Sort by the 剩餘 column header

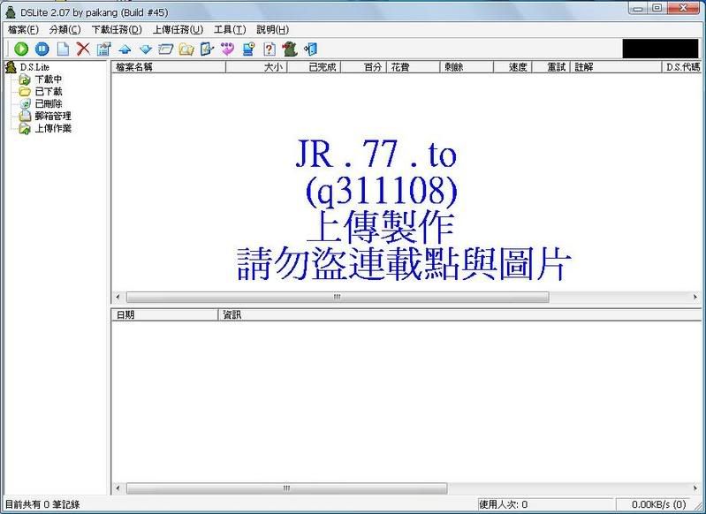[x=466, y=67]
